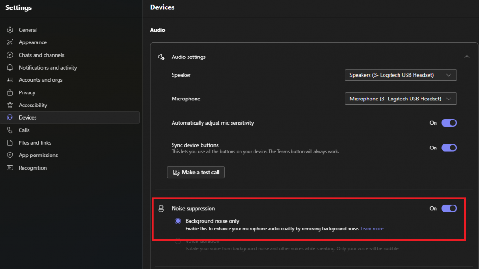The width and height of the screenshot is (479, 269).
Task: Click the App permissions shield icon
Action: point(10,155)
